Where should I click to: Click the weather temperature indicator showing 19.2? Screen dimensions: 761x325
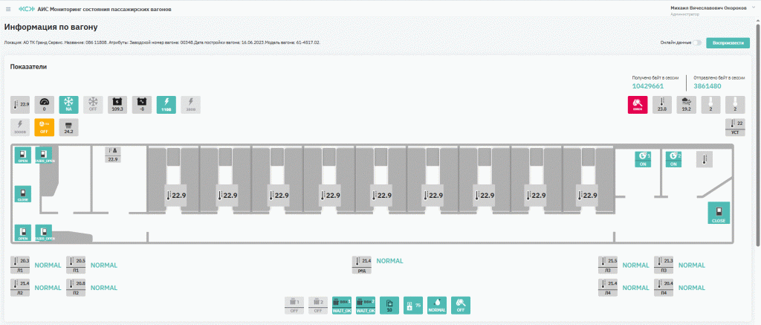click(687, 104)
